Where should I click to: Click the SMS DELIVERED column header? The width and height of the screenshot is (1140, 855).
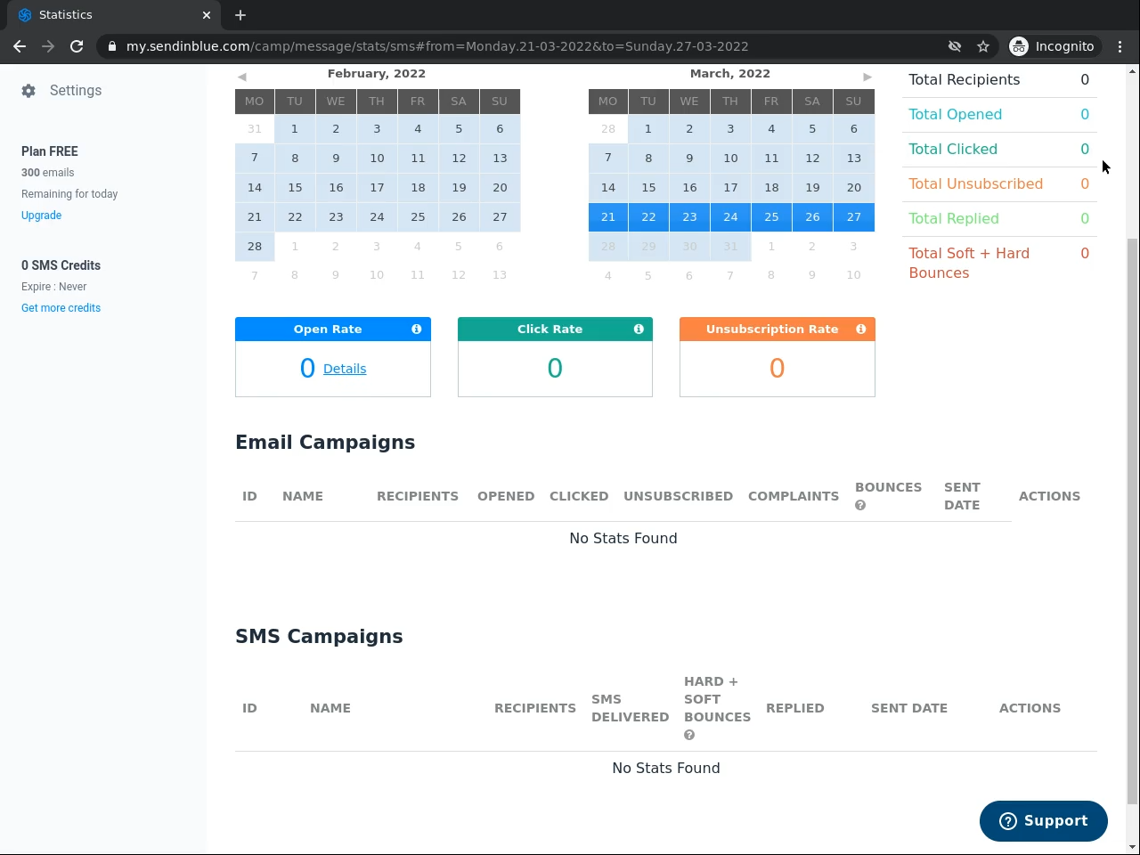[631, 709]
